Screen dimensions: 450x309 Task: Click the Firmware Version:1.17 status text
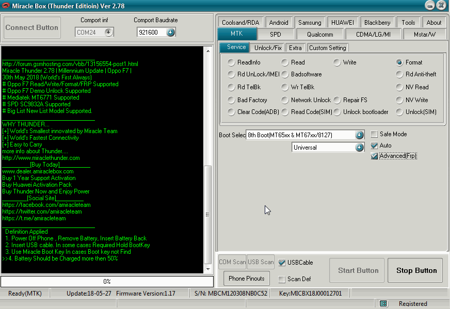click(x=146, y=293)
